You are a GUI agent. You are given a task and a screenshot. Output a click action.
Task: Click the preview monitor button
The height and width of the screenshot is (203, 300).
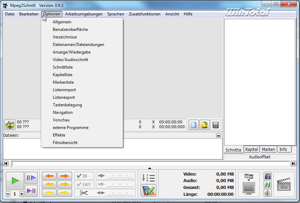[249, 184]
